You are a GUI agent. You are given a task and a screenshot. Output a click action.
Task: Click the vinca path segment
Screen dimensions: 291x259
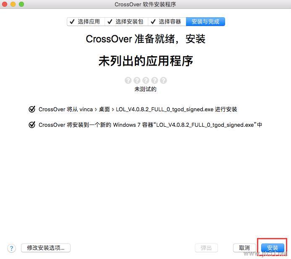point(86,109)
